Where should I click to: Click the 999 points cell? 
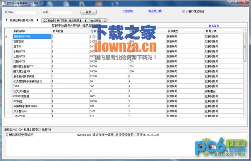pyautogui.click(x=109, y=106)
